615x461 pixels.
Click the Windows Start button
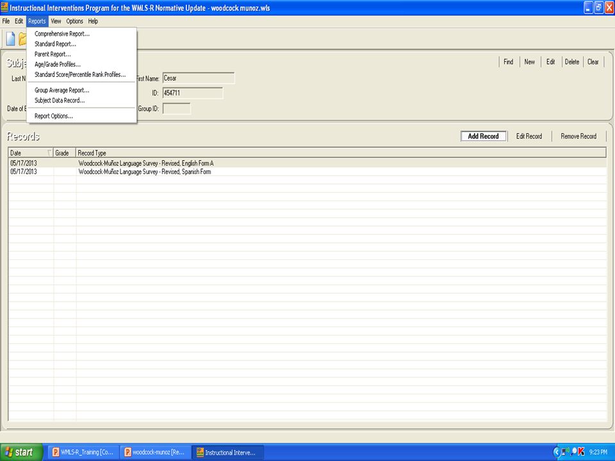(22, 453)
